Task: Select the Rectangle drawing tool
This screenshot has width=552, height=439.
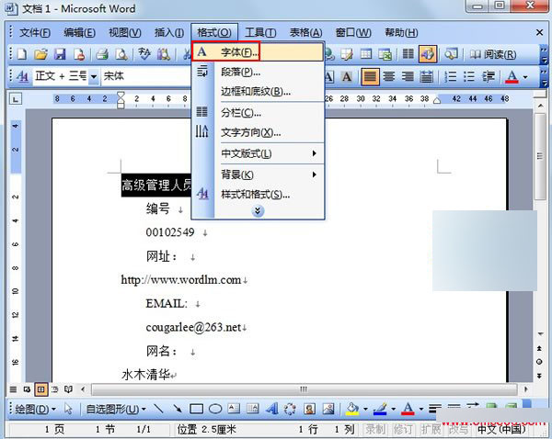Action: click(x=197, y=409)
